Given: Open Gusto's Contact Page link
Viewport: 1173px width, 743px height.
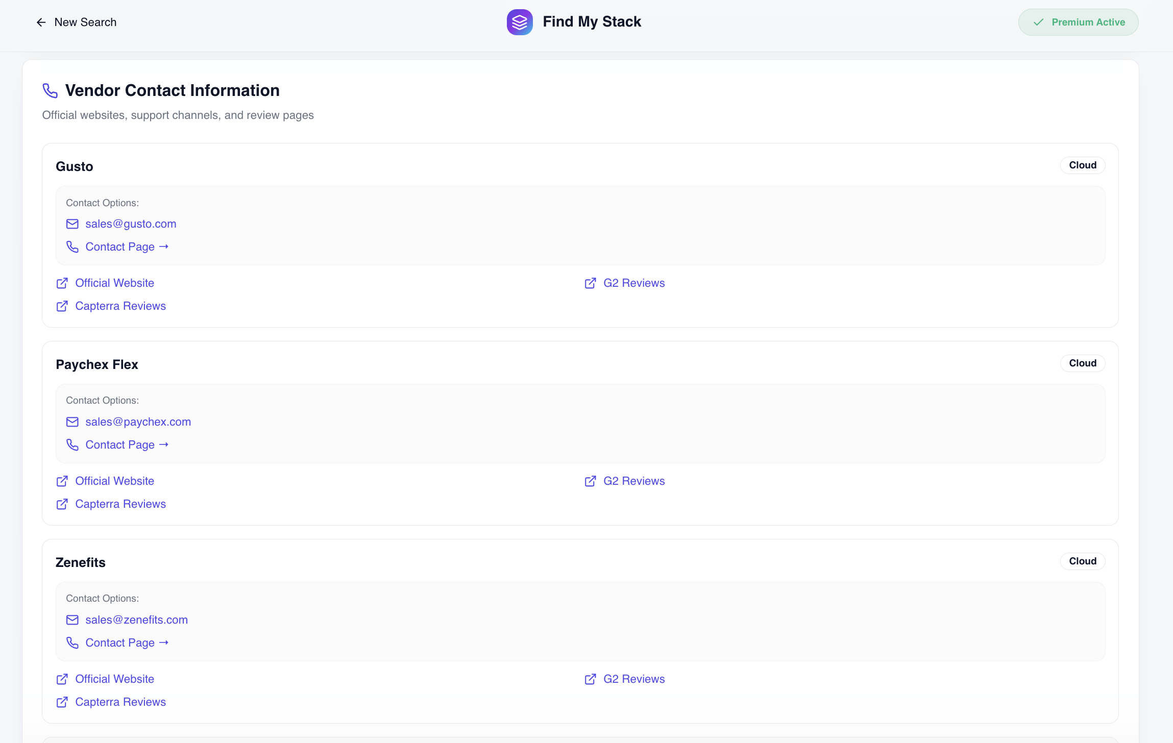Looking at the screenshot, I should tap(120, 246).
